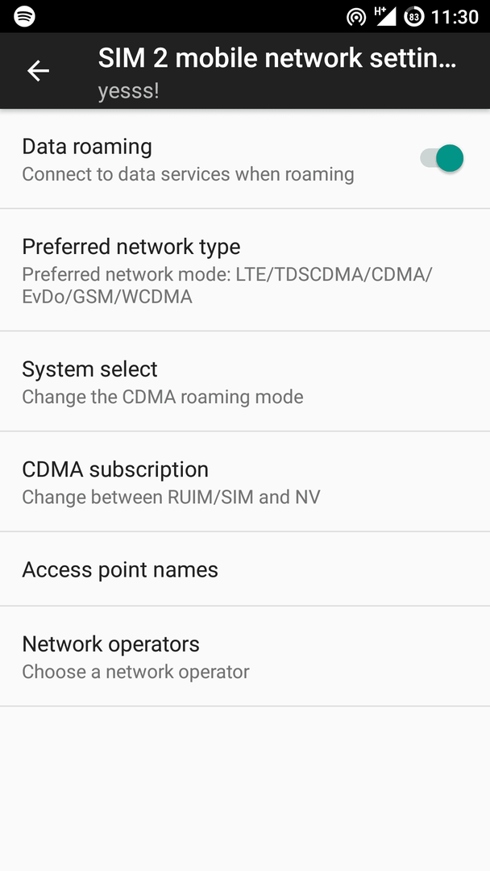Open System select option

point(245,381)
